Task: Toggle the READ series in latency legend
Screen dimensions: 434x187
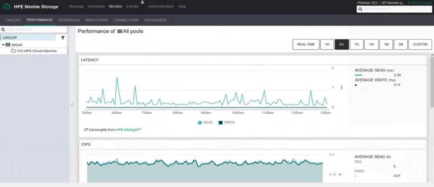Action: [206, 122]
